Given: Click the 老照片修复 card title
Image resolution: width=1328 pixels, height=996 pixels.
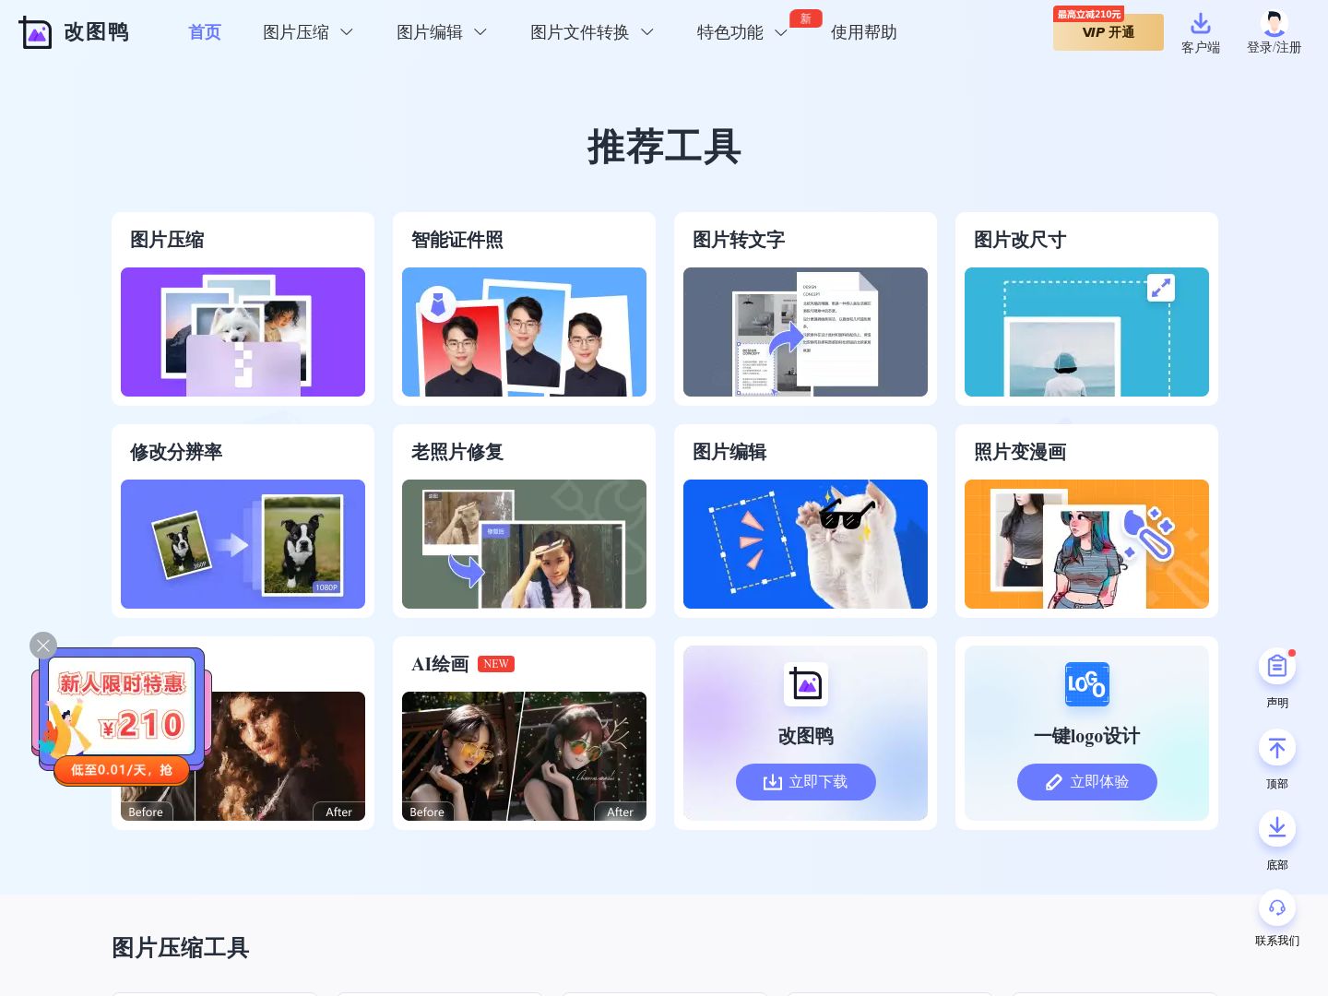Looking at the screenshot, I should 457,452.
